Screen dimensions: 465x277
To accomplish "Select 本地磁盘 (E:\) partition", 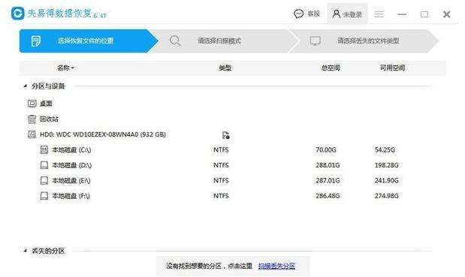I will (71, 180).
